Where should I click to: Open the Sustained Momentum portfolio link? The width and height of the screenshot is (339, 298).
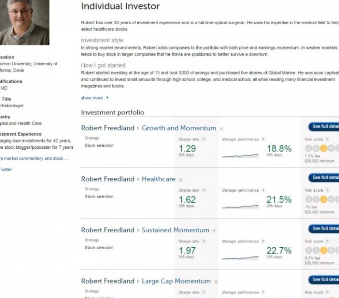pyautogui.click(x=175, y=230)
